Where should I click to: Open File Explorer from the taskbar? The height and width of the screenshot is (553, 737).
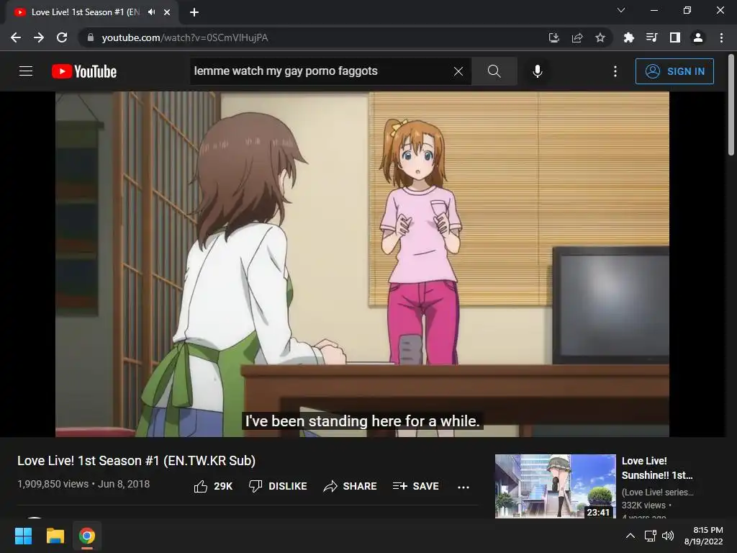(x=55, y=536)
